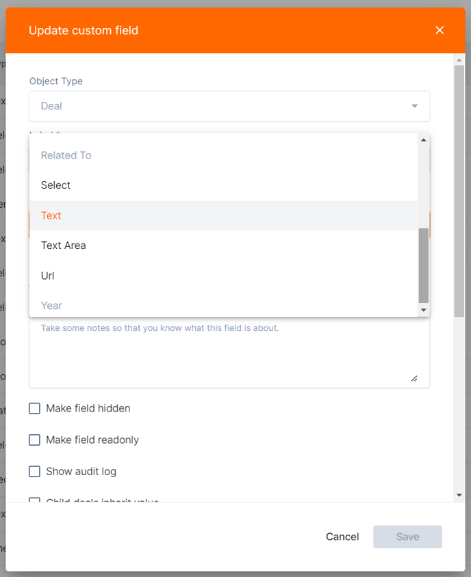Click the Cancel button
The image size is (471, 577).
pyautogui.click(x=342, y=537)
